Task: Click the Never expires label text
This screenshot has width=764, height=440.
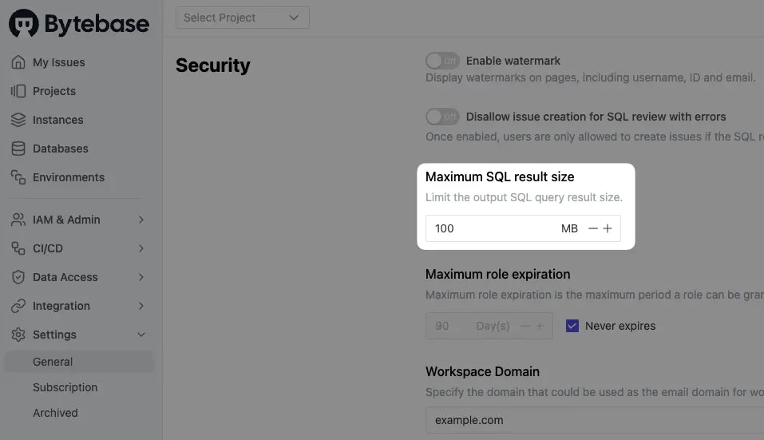Action: pyautogui.click(x=620, y=326)
